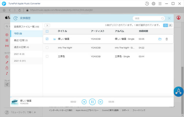Click the タイトル column header
Image resolution: width=184 pixels, height=117 pixels.
pos(62,31)
